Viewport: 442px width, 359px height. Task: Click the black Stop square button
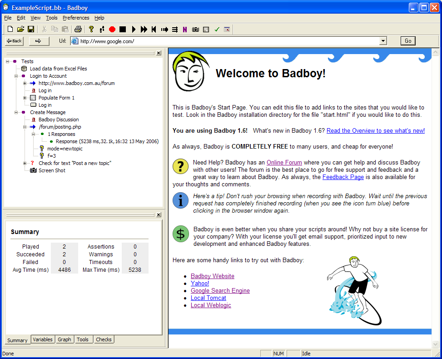coord(123,30)
